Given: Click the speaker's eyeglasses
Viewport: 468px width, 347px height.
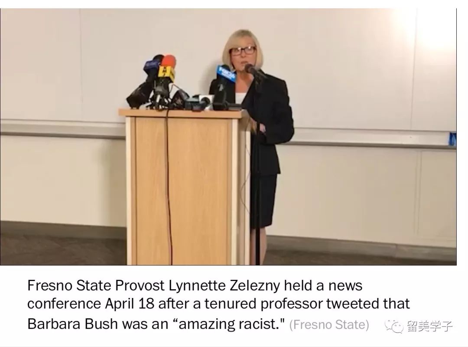Looking at the screenshot, I should [243, 51].
